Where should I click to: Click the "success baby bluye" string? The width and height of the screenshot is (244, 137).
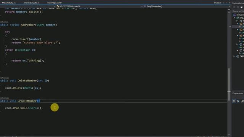pyautogui.click(x=41, y=43)
